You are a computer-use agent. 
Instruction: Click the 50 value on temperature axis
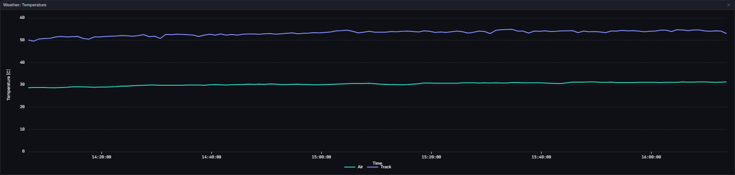22,40
